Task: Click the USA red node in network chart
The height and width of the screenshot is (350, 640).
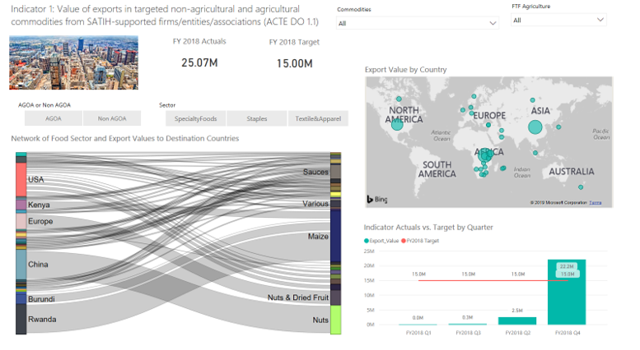Action: coord(21,179)
